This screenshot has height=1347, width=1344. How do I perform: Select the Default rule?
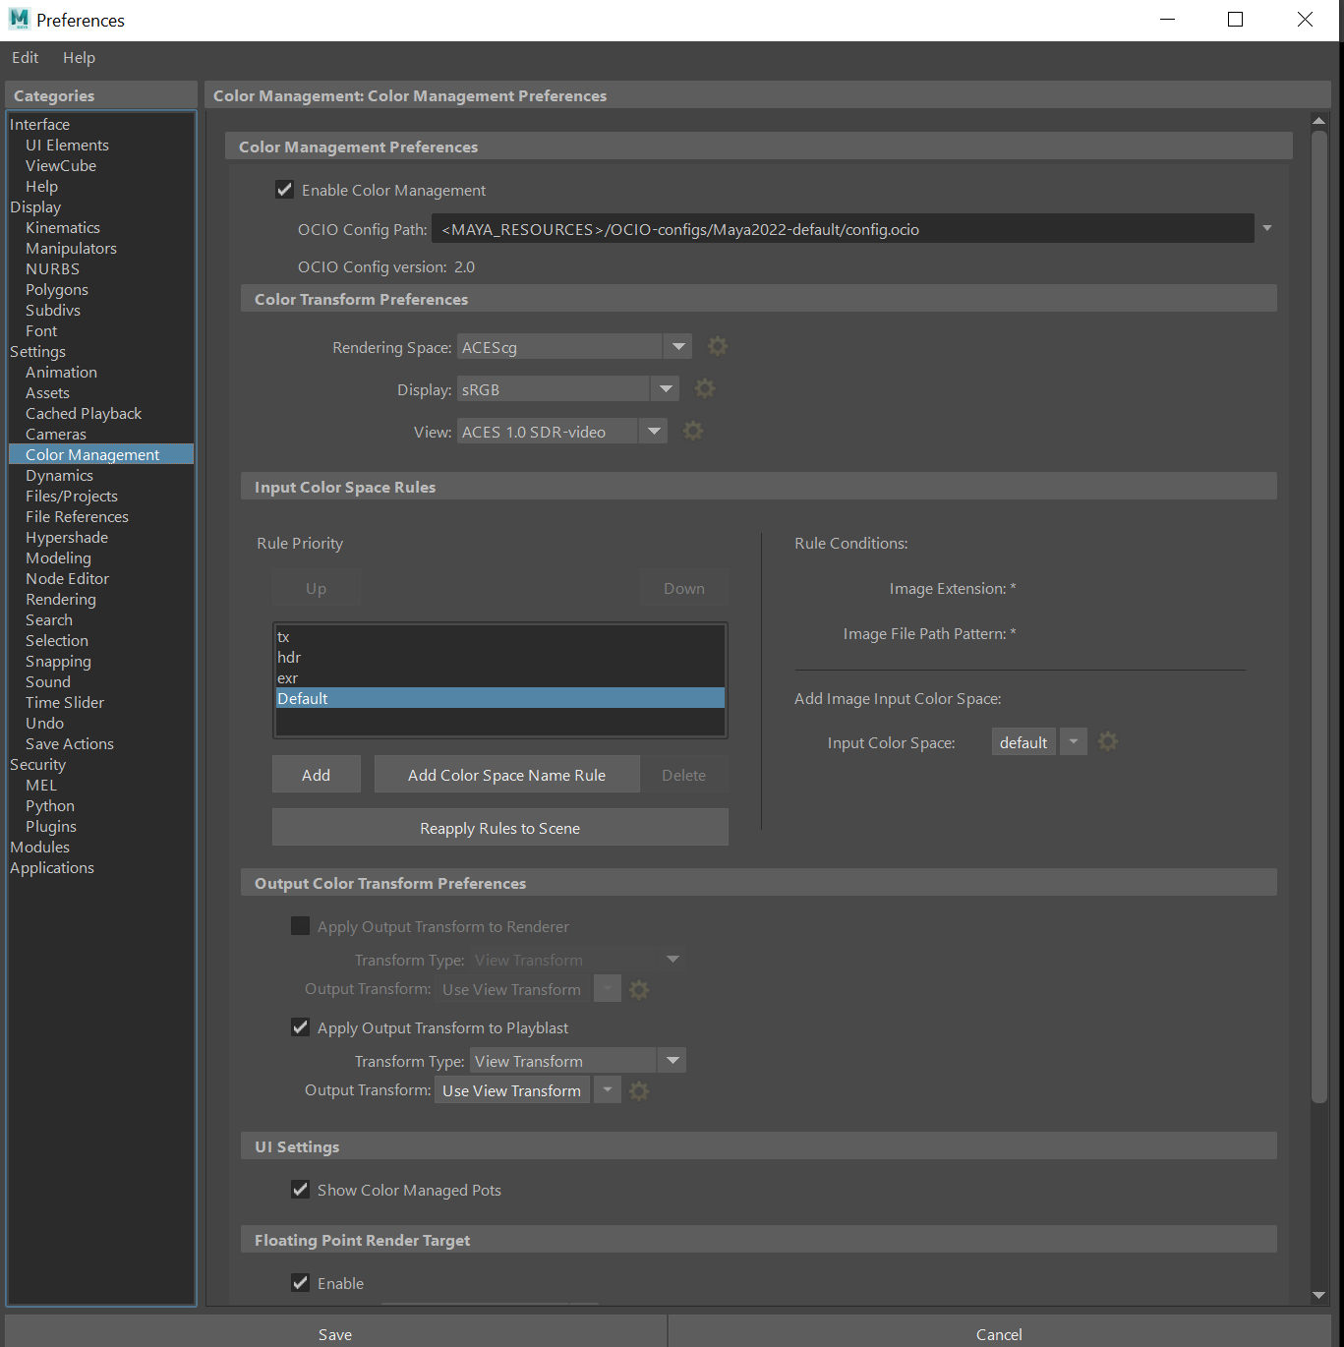(x=500, y=698)
